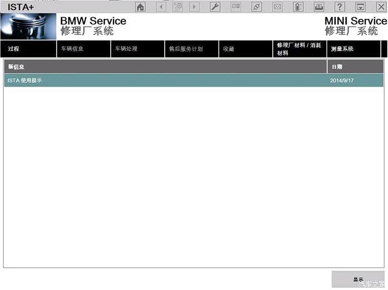Viewport: 388px width, 290px height.
Task: Sort by the 新信息 column header
Action: point(166,67)
